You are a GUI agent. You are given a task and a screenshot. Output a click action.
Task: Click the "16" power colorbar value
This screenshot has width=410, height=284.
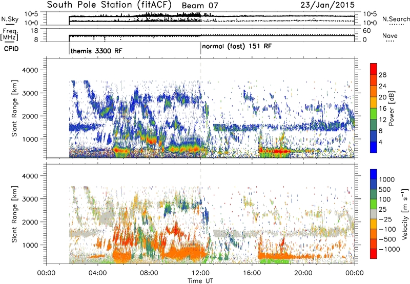pos(382,109)
